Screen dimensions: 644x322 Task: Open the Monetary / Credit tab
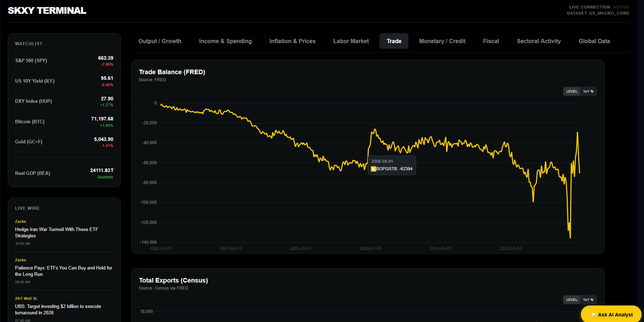click(x=442, y=41)
